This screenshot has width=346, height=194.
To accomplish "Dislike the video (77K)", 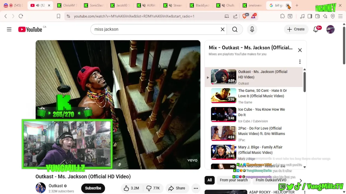I will (153, 188).
